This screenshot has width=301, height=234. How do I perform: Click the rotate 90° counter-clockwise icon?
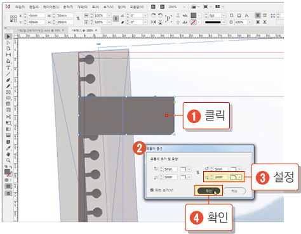click(x=160, y=15)
